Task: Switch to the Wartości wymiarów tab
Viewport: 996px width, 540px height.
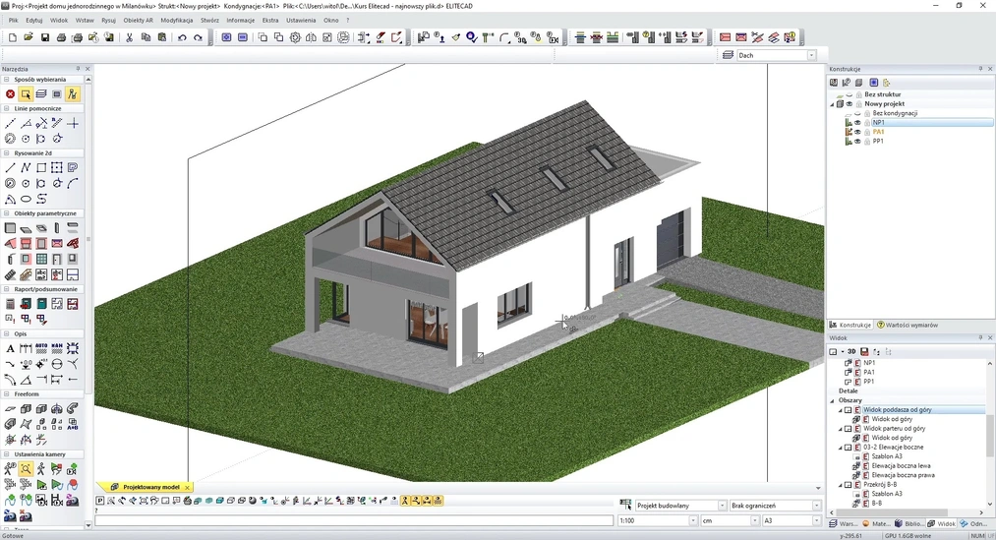Action: [908, 325]
